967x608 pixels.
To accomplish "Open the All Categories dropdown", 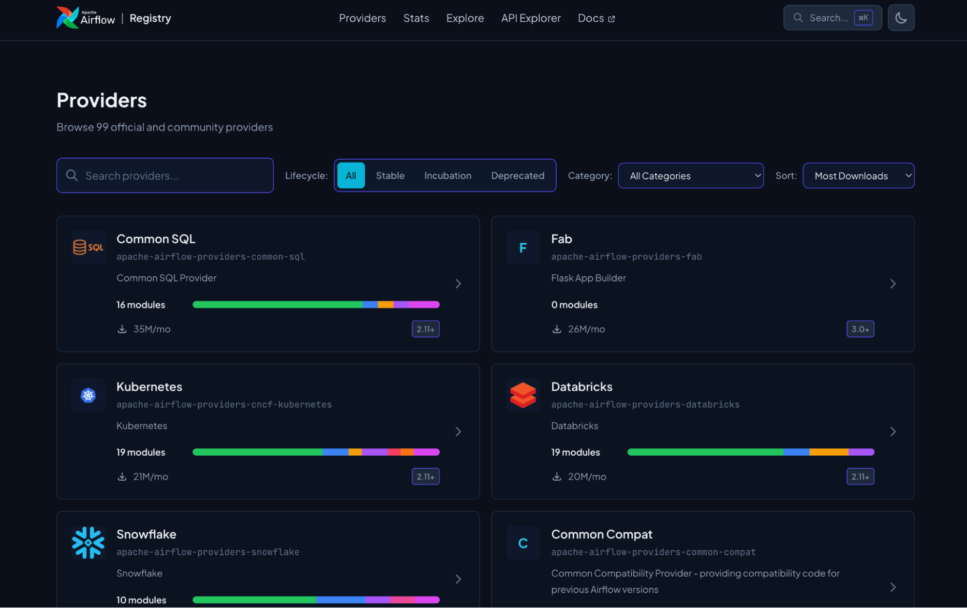I will tap(690, 176).
